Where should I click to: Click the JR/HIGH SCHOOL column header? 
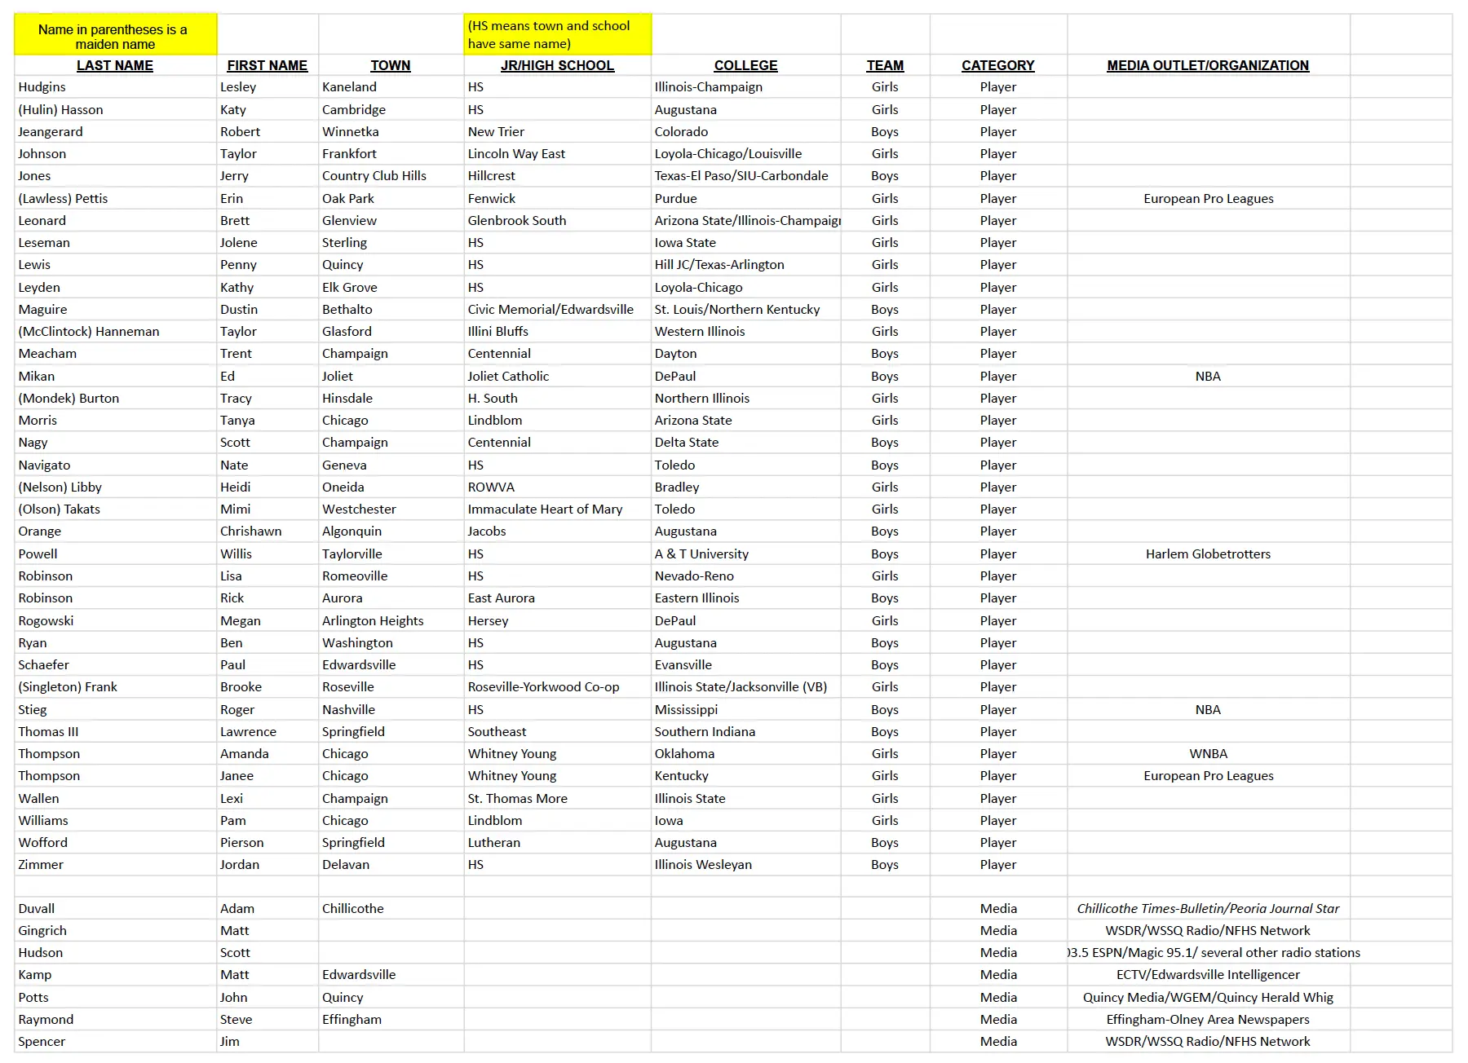pos(557,65)
